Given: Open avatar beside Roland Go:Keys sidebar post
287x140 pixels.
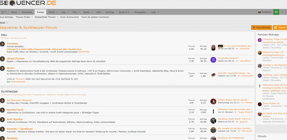Looking at the screenshot, I should [x=260, y=53].
